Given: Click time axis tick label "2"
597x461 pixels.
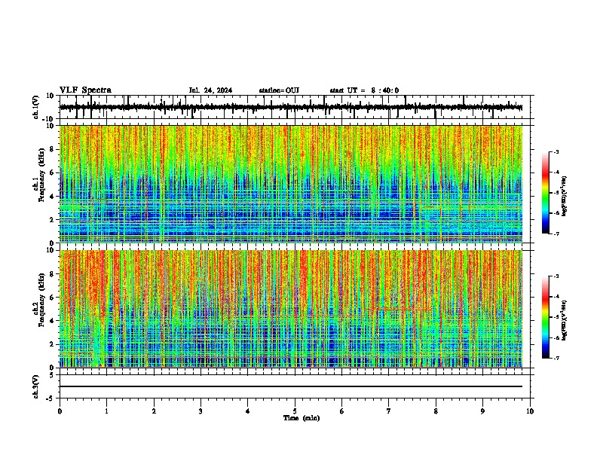Looking at the screenshot, I should tap(154, 411).
